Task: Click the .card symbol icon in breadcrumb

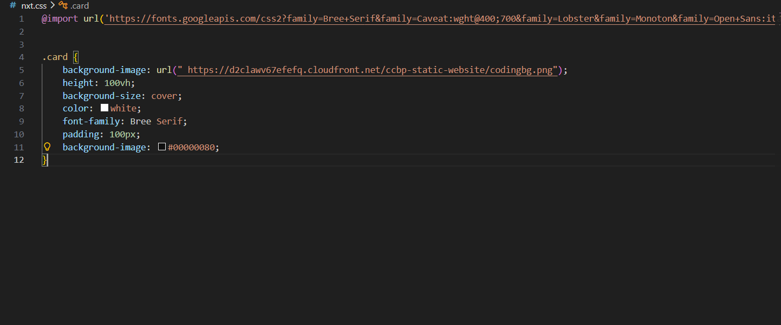Action: pos(63,5)
